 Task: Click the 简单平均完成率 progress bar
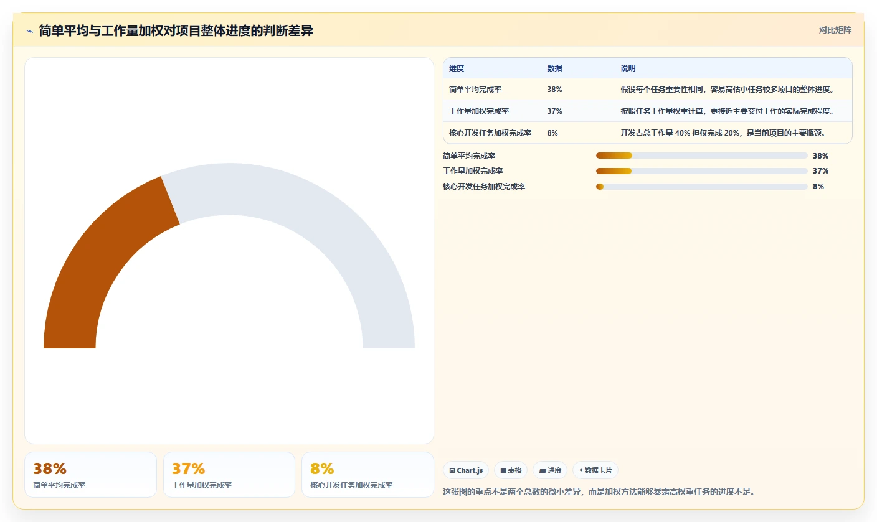(702, 156)
